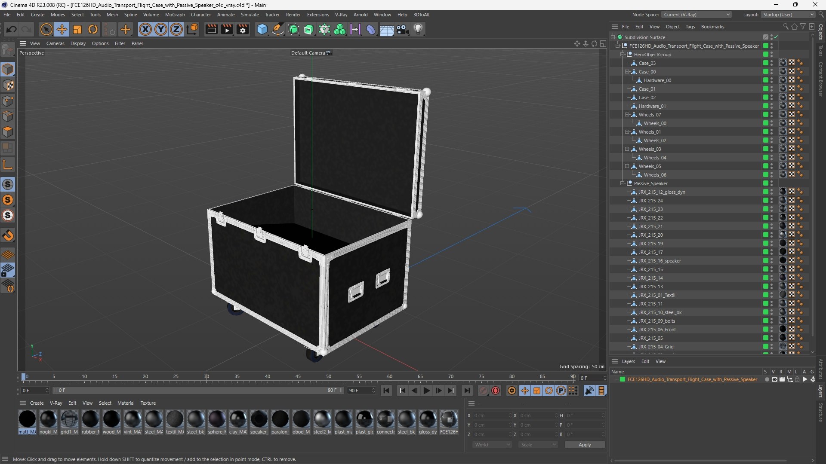826x464 pixels.
Task: Click the Floor grid icon
Action: tap(387, 29)
